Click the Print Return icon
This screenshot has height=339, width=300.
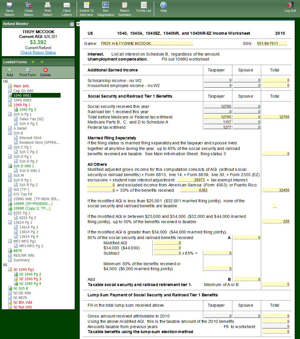(48, 9)
